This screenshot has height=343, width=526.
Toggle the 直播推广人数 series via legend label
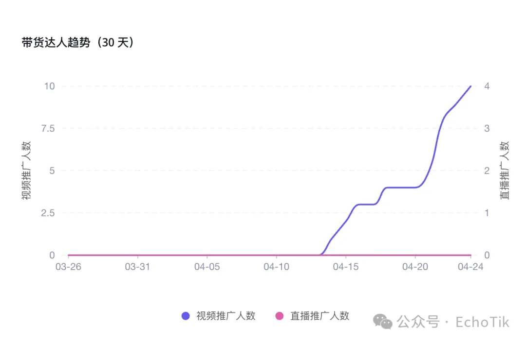coord(319,316)
